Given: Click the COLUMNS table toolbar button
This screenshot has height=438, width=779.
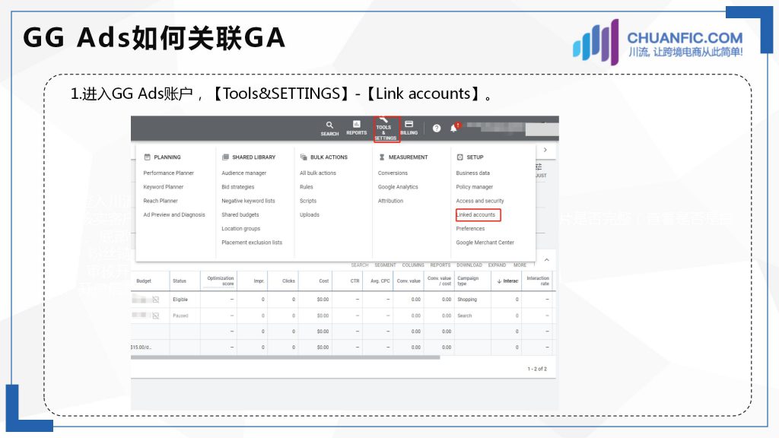Looking at the screenshot, I should (413, 265).
